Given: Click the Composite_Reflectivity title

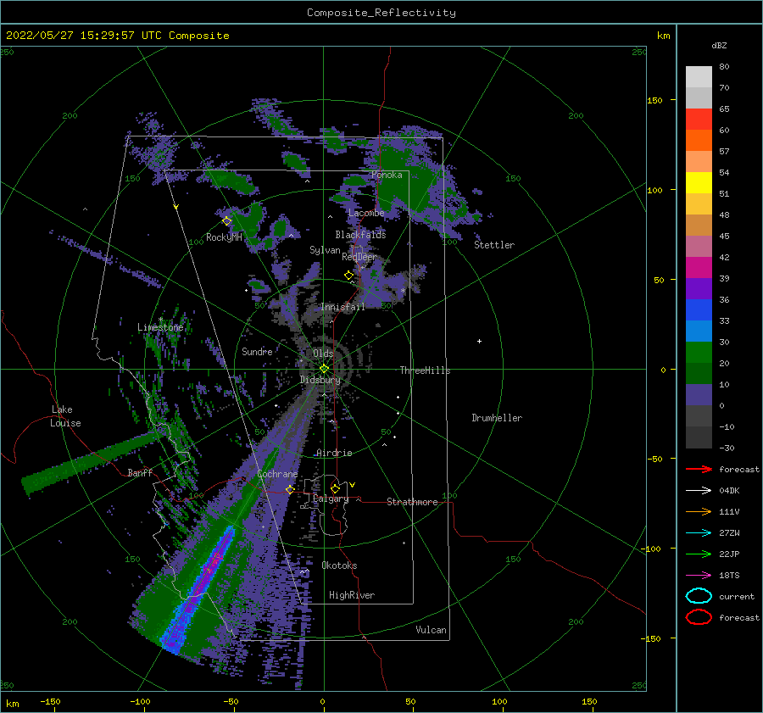Looking at the screenshot, I should click(x=381, y=13).
